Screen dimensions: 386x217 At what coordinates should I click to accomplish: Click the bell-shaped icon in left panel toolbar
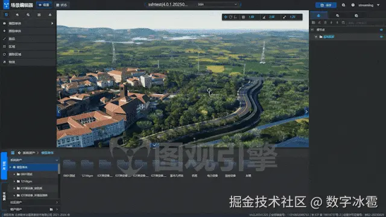point(50,14)
